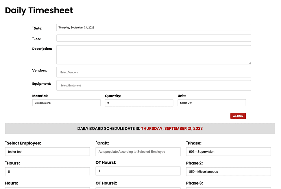The width and height of the screenshot is (281, 189).
Task: Click the Date input field
Action: pos(154,27)
